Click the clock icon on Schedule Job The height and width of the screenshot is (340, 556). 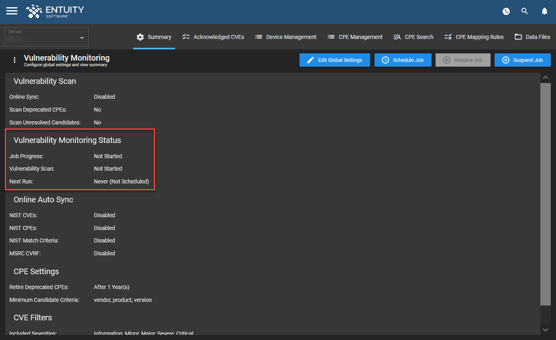click(385, 60)
